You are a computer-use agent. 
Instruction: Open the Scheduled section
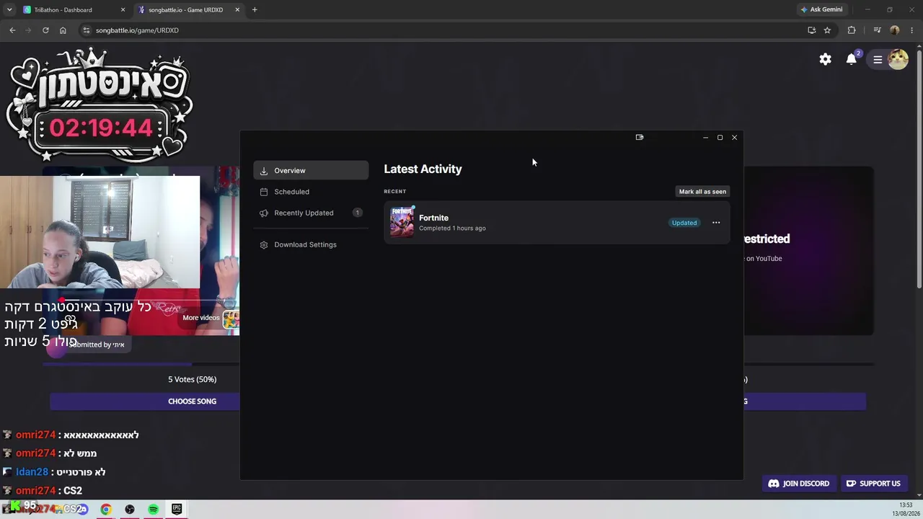tap(311, 192)
